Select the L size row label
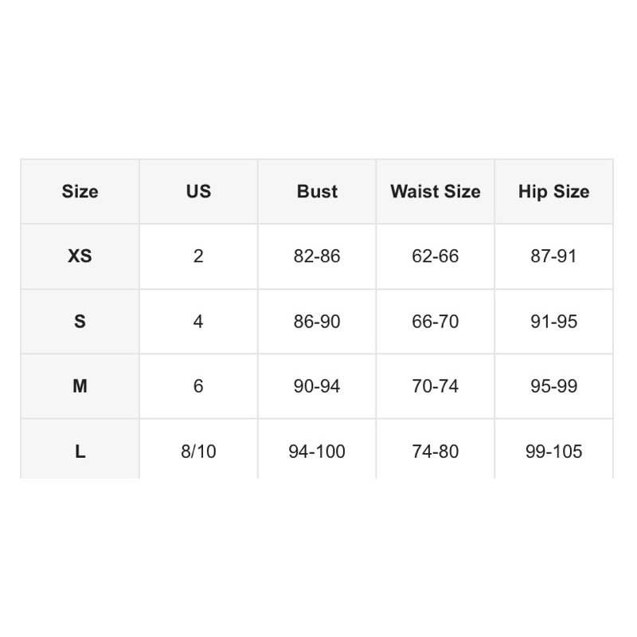Viewport: 637px width, 637px height. tap(80, 449)
